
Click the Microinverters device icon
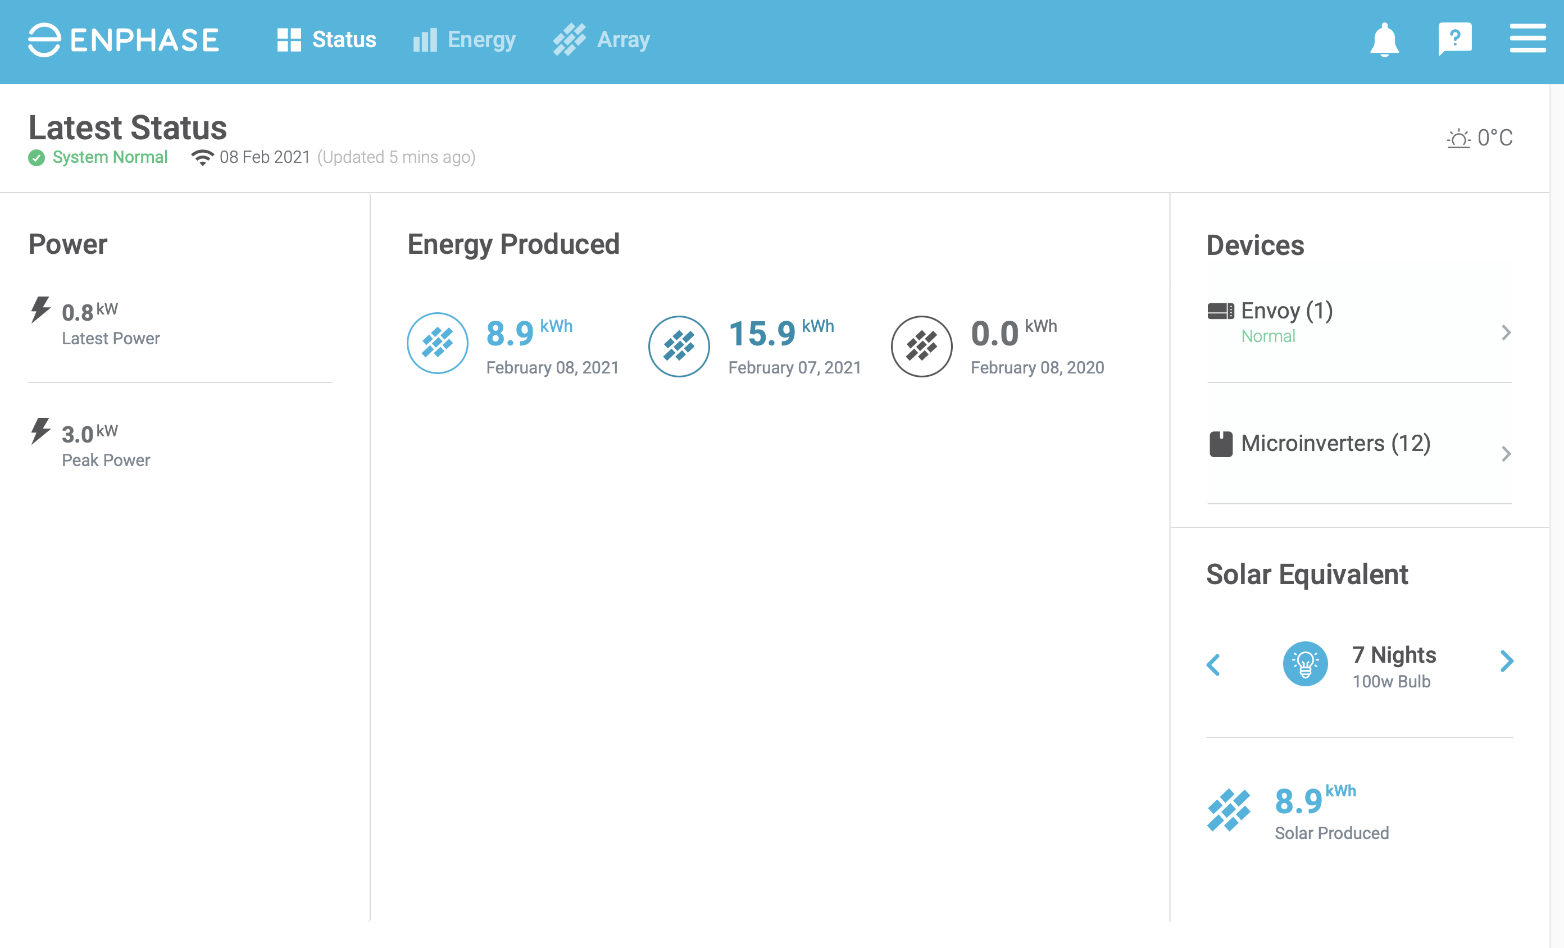[x=1221, y=444]
